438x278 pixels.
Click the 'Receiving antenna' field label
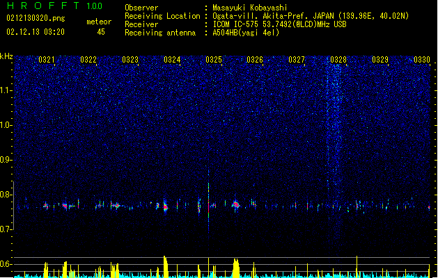tap(160, 33)
